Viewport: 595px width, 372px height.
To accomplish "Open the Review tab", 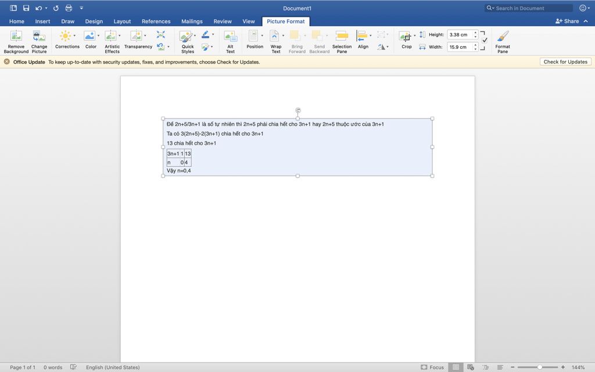I will [x=223, y=22].
